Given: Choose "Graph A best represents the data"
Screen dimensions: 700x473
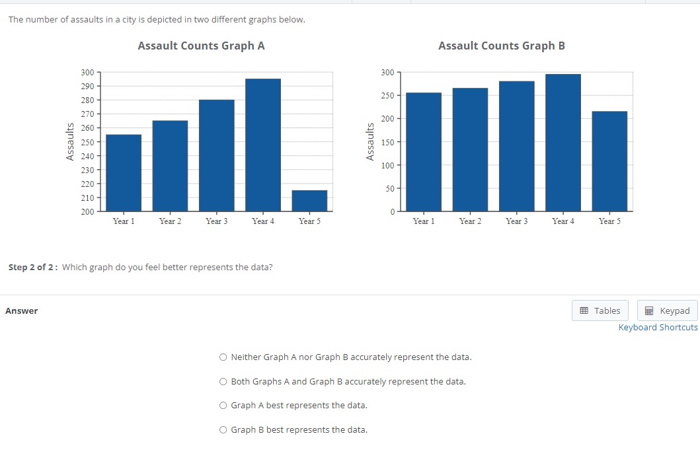Looking at the screenshot, I should click(223, 405).
